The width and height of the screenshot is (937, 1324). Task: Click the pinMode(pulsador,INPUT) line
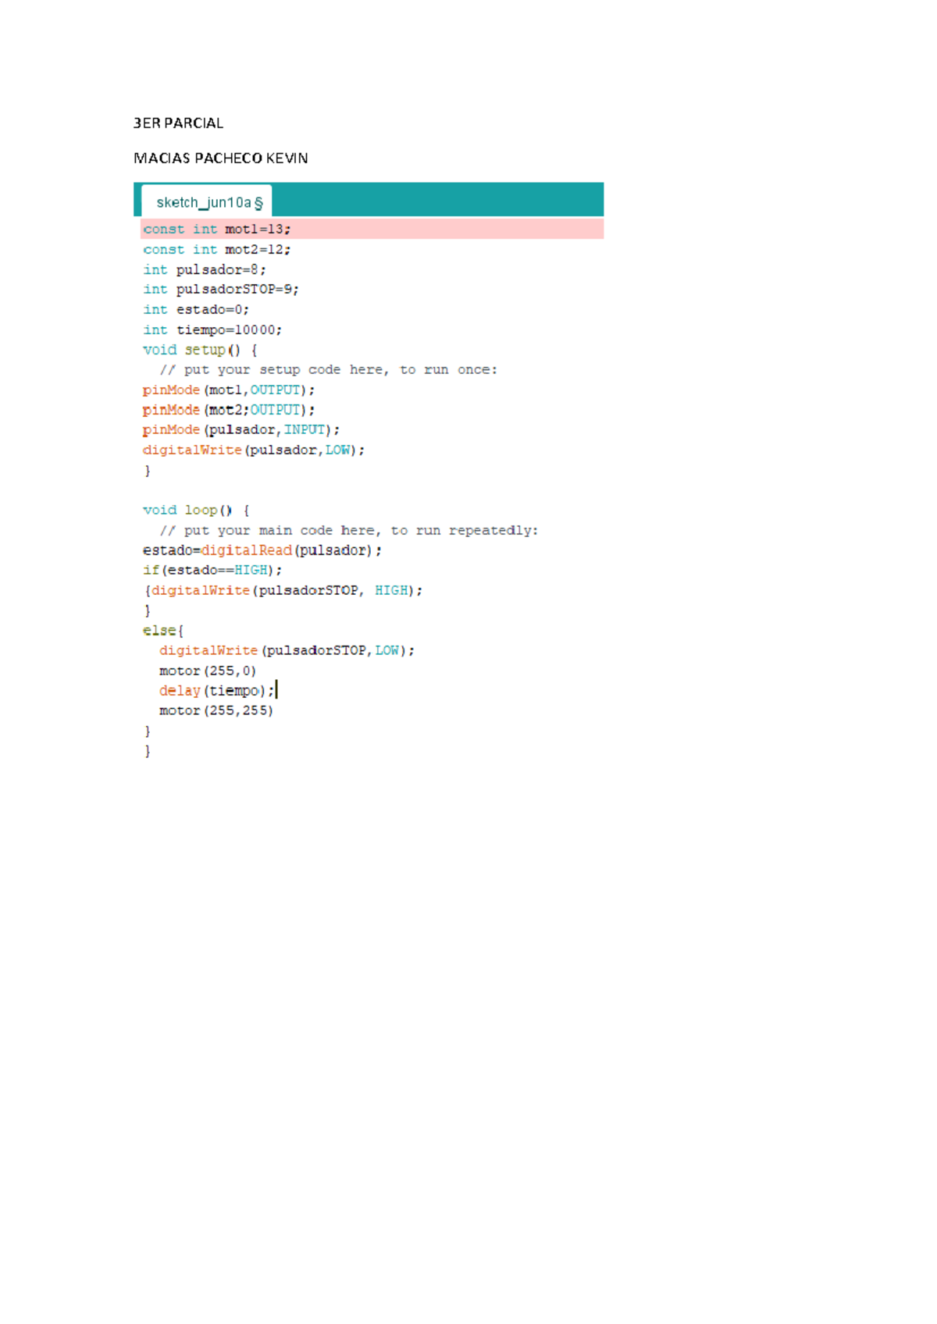pos(241,430)
